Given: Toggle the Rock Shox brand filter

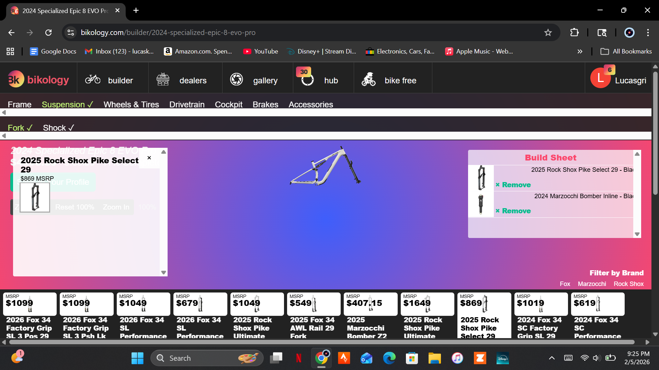Looking at the screenshot, I should [x=628, y=284].
